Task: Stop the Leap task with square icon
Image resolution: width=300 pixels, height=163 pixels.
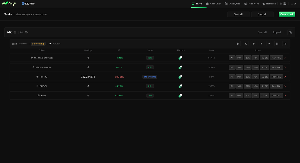Action: pos(261,44)
